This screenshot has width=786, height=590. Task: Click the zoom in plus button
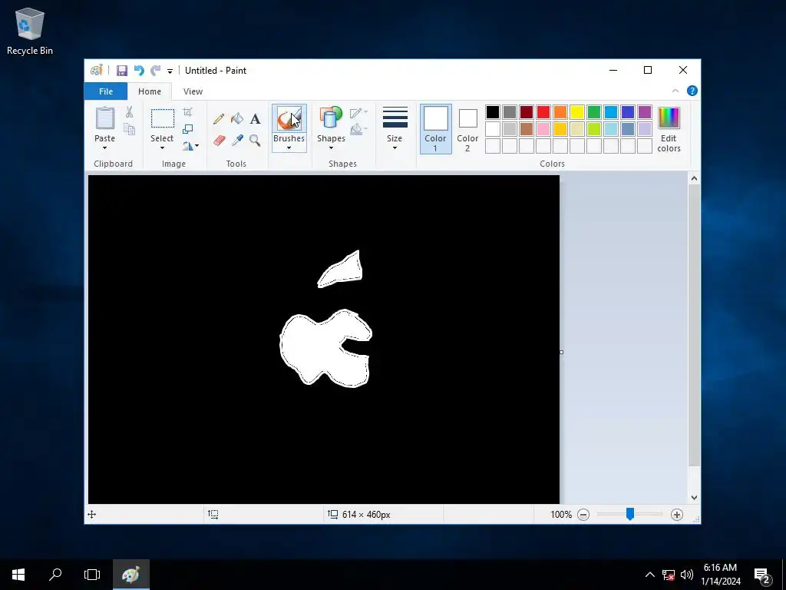677,515
